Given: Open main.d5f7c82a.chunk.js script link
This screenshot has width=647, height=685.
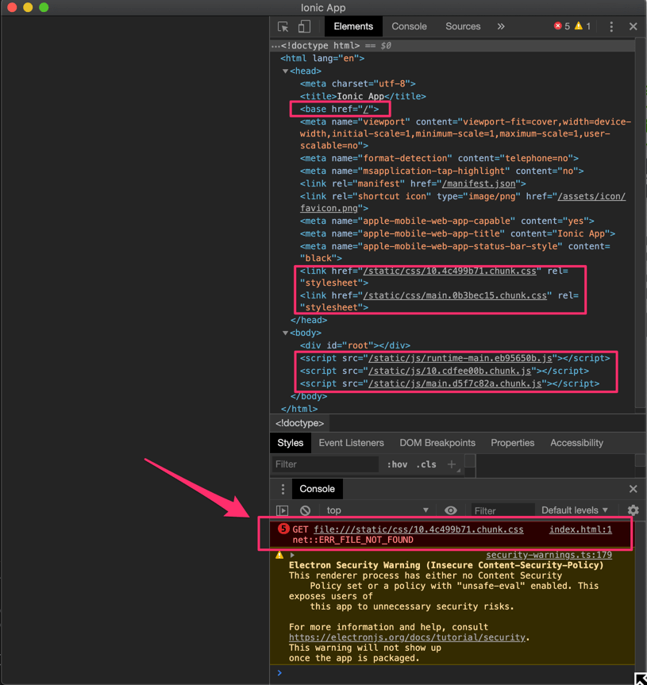Looking at the screenshot, I should click(x=455, y=383).
